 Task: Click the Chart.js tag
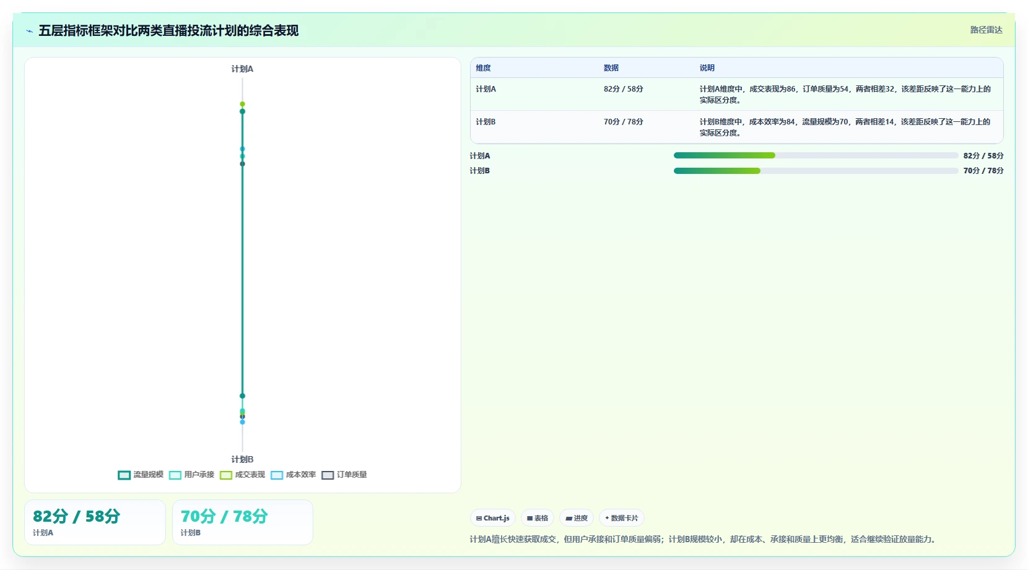[x=493, y=518]
